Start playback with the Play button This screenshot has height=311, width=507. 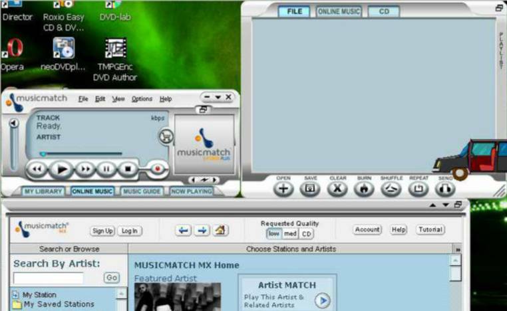(61, 169)
